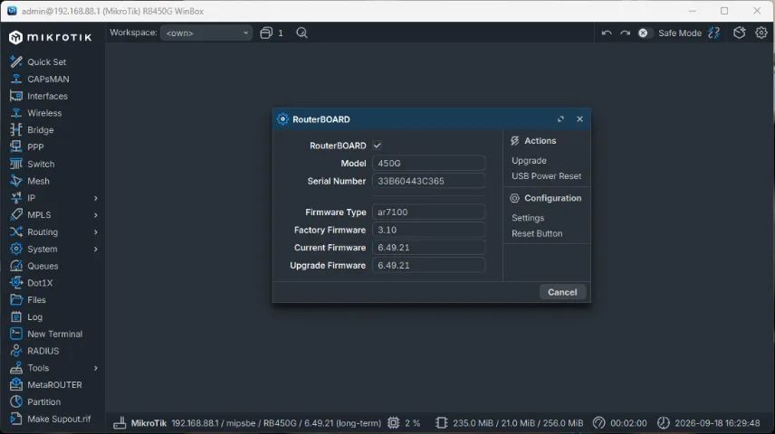Click the undo arrow in toolbar
This screenshot has width=775, height=434.
point(607,33)
